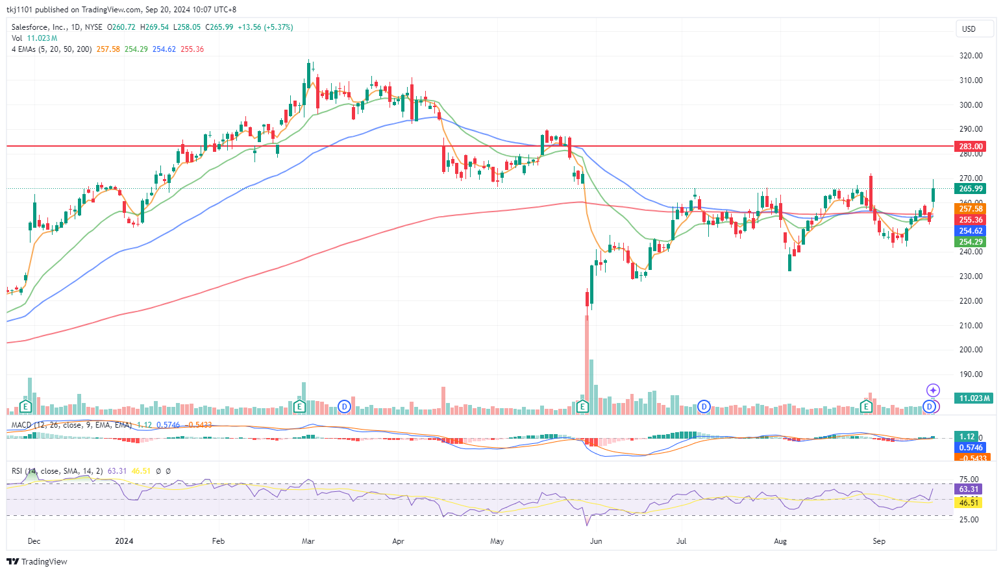
Task: Click the Aug label on time axis
Action: pyautogui.click(x=780, y=541)
